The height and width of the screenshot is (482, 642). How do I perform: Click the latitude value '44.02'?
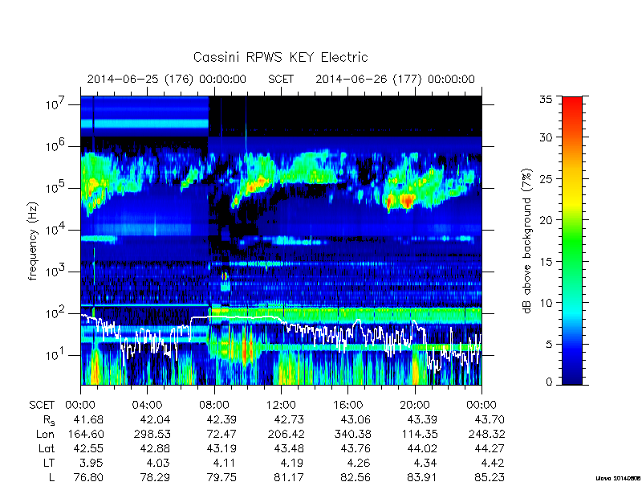(422, 448)
